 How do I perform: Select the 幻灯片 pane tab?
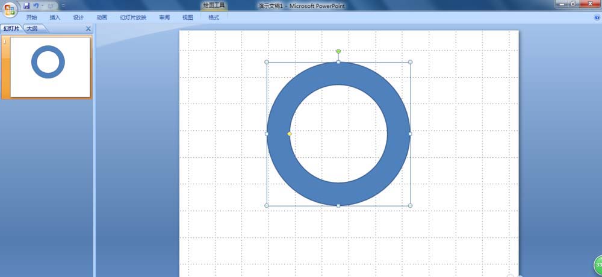(x=11, y=29)
